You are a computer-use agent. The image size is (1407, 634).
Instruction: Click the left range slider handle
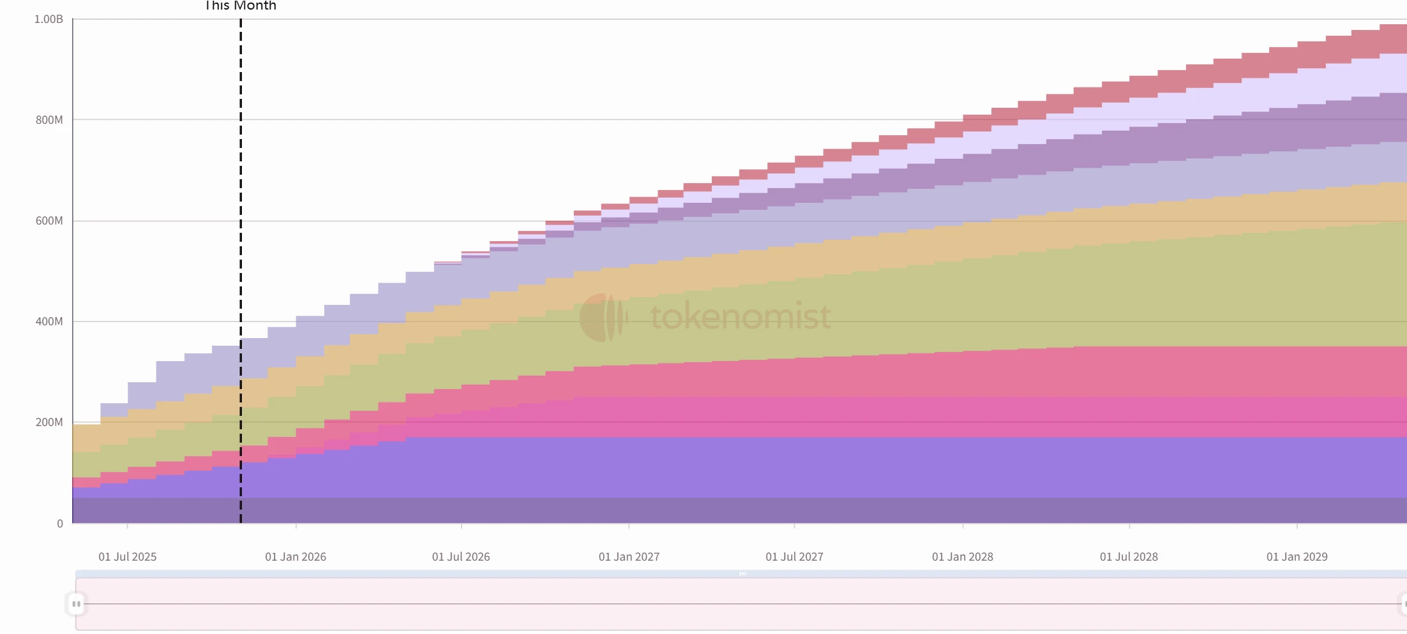(x=76, y=603)
